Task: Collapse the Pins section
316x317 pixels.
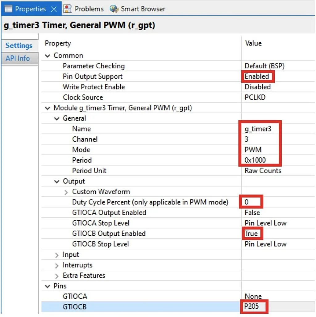Action: click(48, 286)
